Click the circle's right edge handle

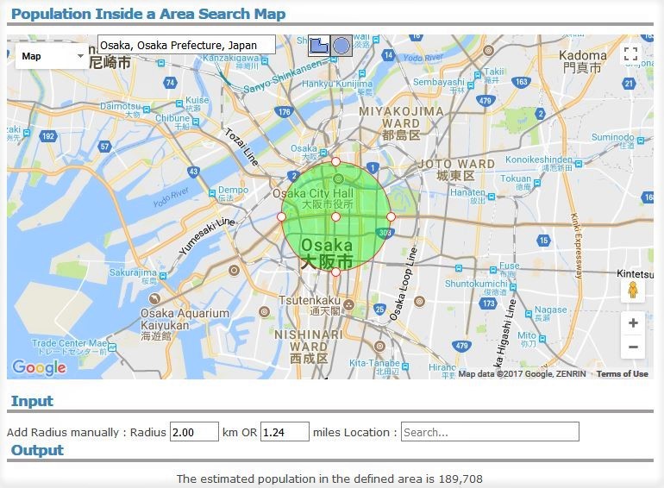click(391, 217)
